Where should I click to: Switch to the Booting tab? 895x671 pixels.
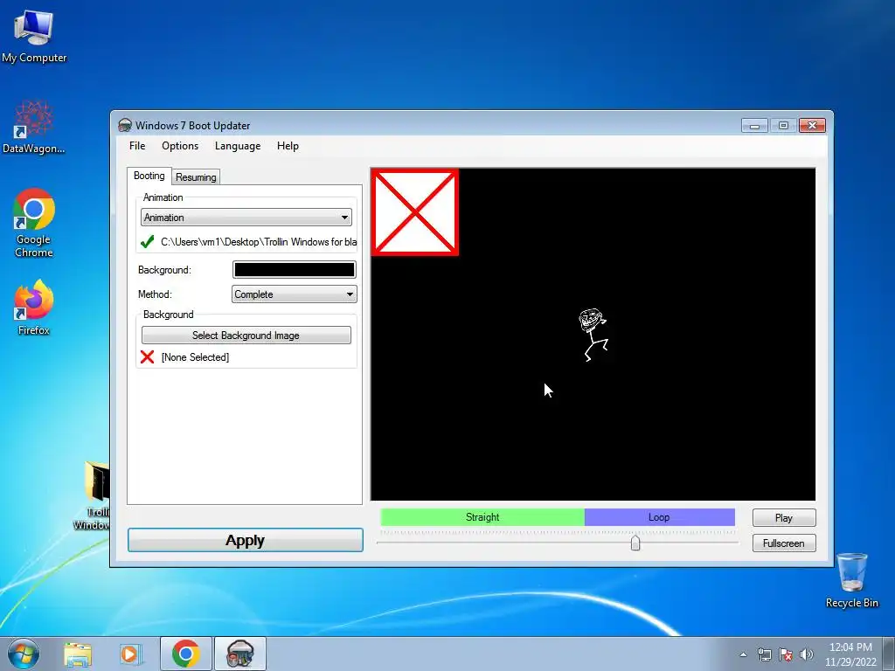(x=149, y=176)
